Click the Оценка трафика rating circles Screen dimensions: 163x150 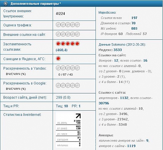68,25
